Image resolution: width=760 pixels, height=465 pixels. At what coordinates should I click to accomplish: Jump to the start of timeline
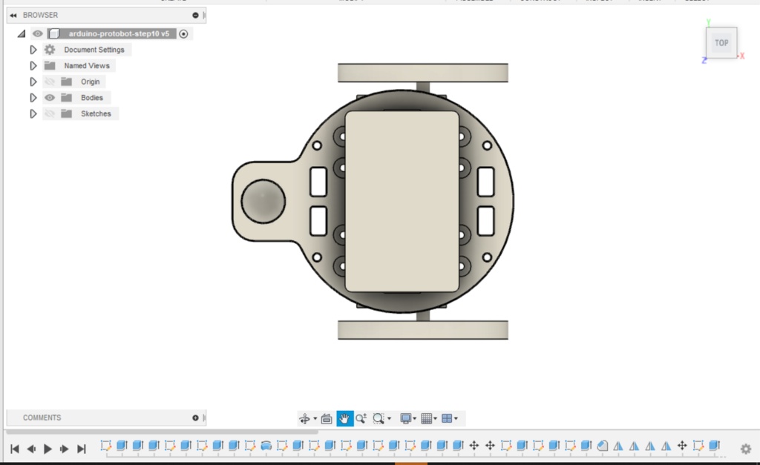(15, 449)
